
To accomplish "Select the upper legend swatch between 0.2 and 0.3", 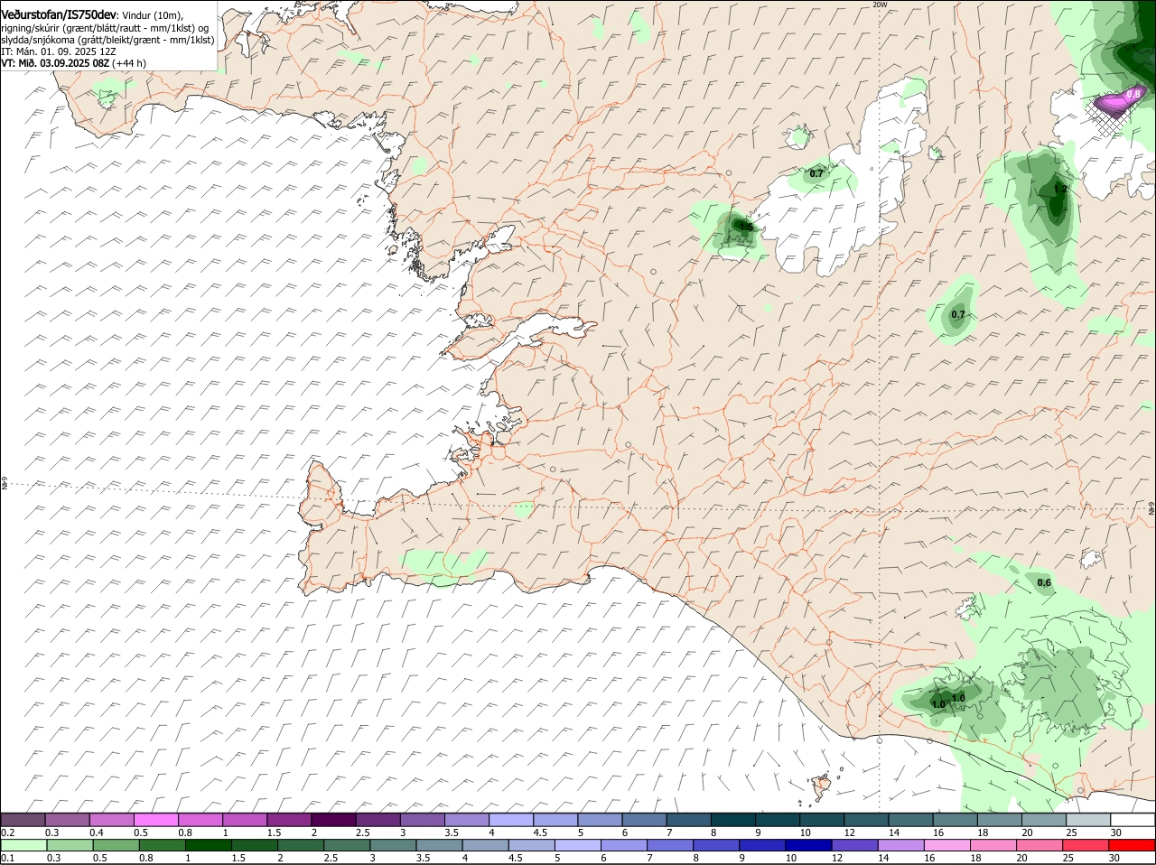I will (x=23, y=820).
